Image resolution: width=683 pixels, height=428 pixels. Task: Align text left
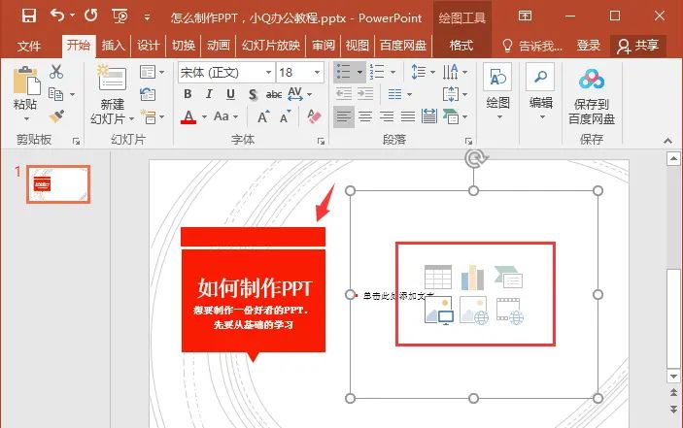344,116
